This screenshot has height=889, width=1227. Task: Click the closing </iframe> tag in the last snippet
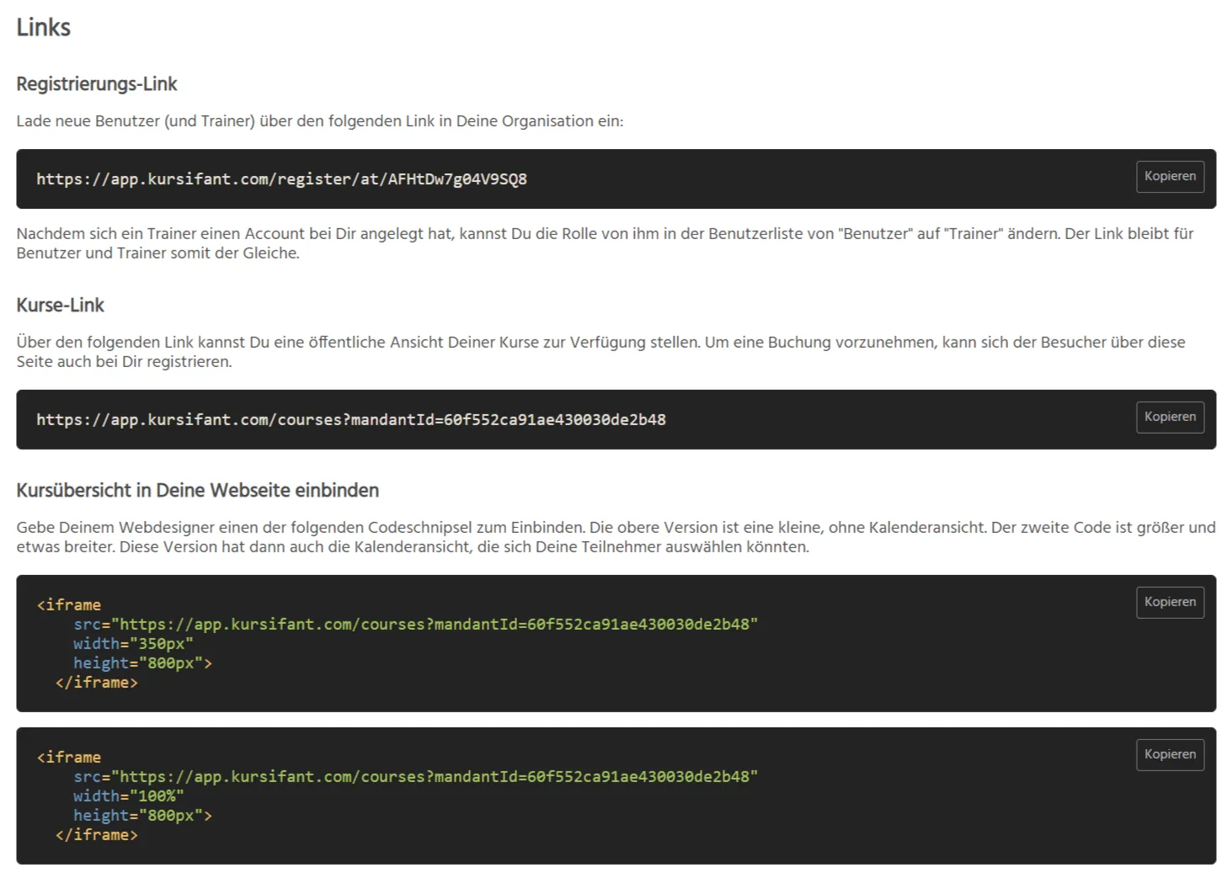96,835
